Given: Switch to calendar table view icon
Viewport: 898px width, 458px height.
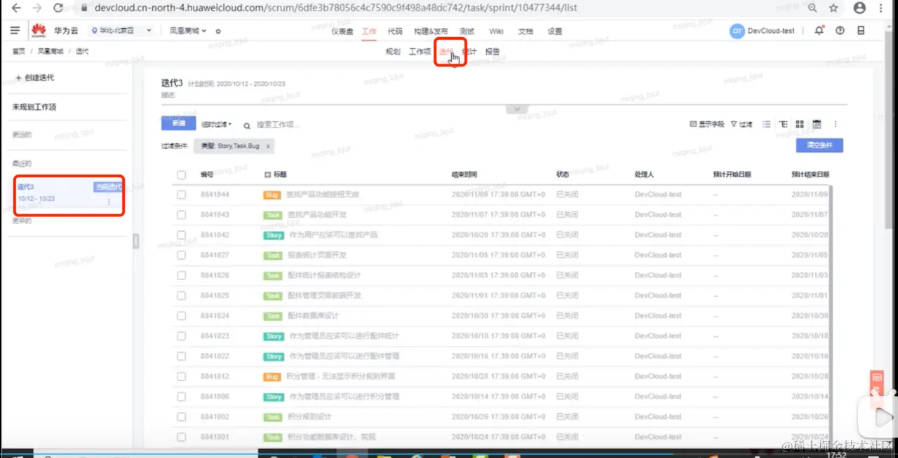Looking at the screenshot, I should click(817, 124).
